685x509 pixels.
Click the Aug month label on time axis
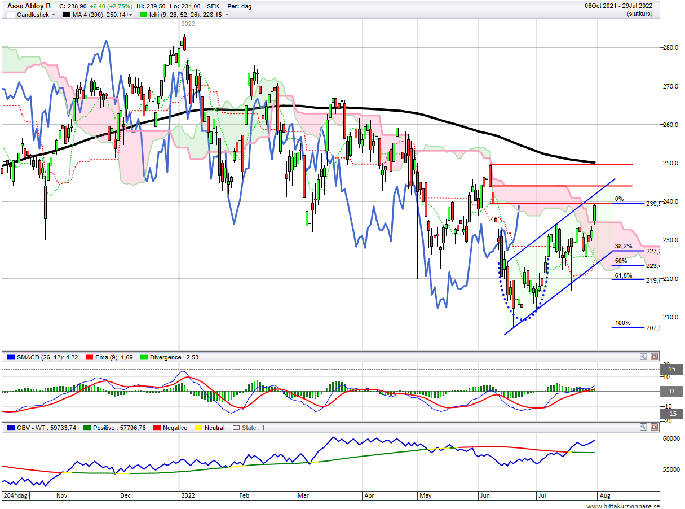tap(604, 495)
